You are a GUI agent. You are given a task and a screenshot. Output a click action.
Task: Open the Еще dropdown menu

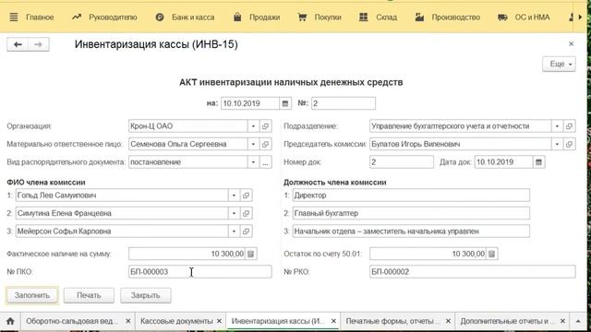pyautogui.click(x=559, y=64)
